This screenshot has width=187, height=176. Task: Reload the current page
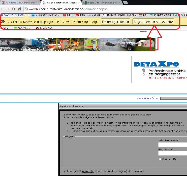pyautogui.click(x=14, y=9)
